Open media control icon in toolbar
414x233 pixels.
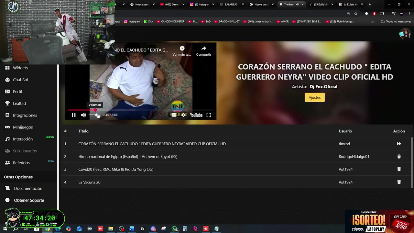pos(394,14)
